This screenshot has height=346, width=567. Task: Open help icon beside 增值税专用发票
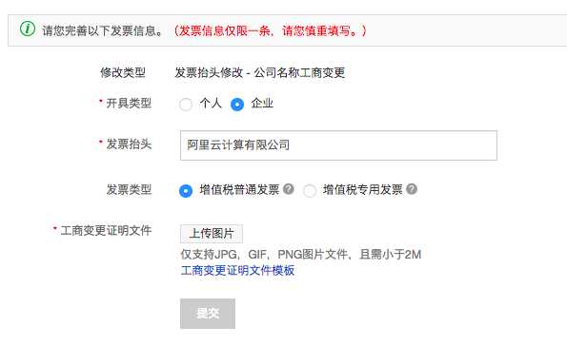412,189
